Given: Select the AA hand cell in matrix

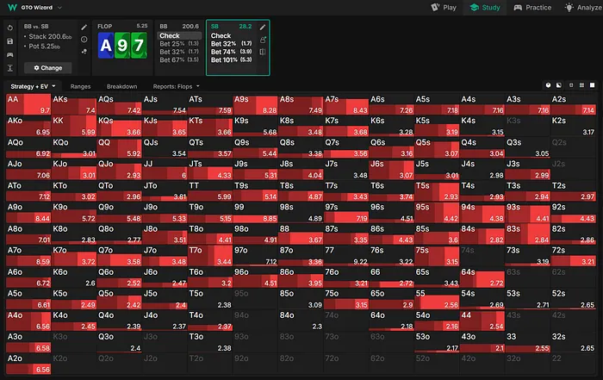Looking at the screenshot, I should pos(28,104).
